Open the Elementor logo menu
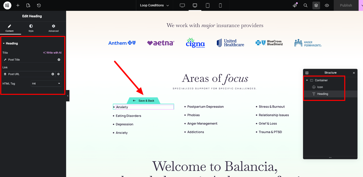This screenshot has width=363, height=177. point(7,5)
